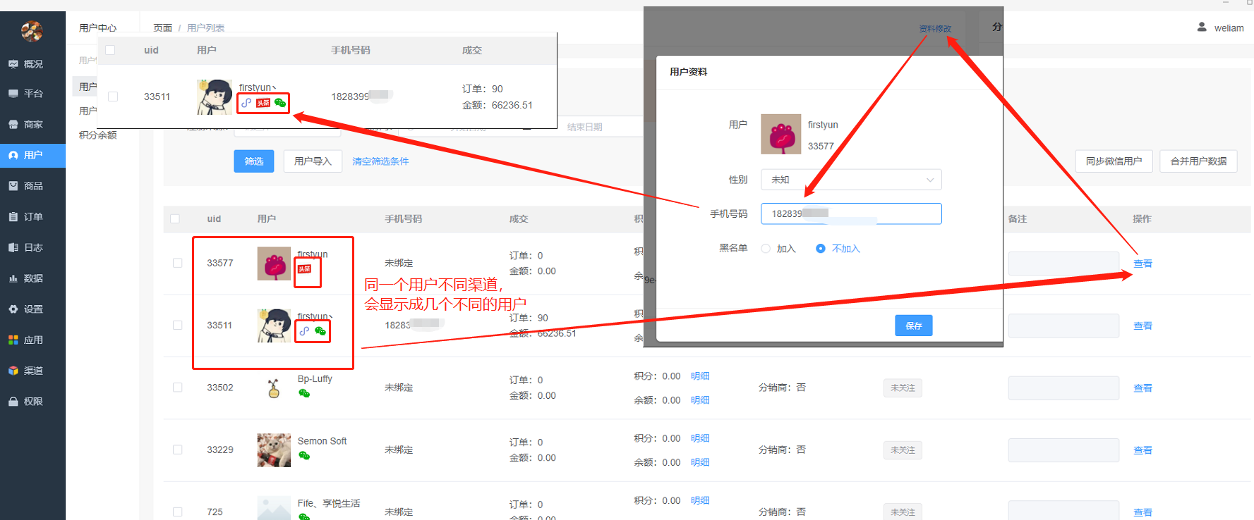Toggle the select-all checkbox in table header
Image resolution: width=1254 pixels, height=520 pixels.
(x=175, y=219)
